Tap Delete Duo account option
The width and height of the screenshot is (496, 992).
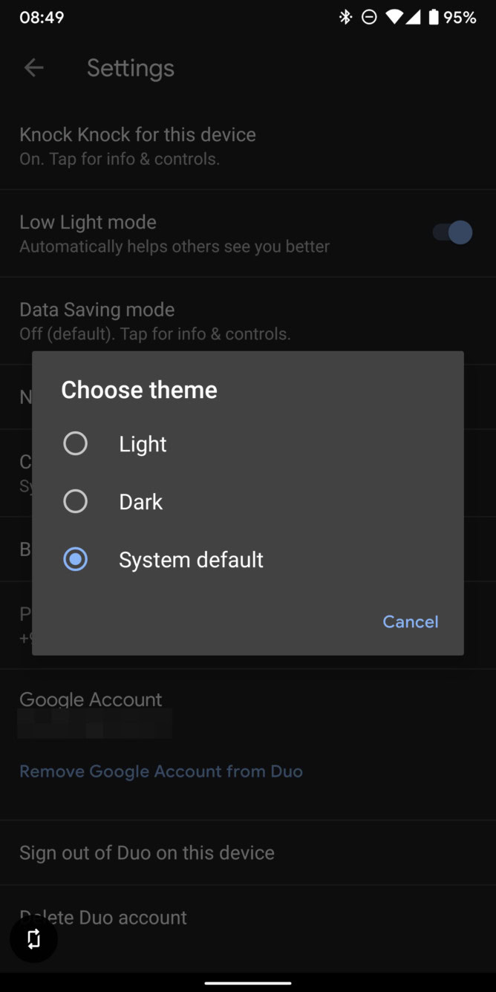104,918
